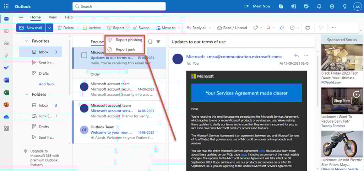This screenshot has width=364, height=171.
Task: Click the New mail button
Action: coord(31,28)
